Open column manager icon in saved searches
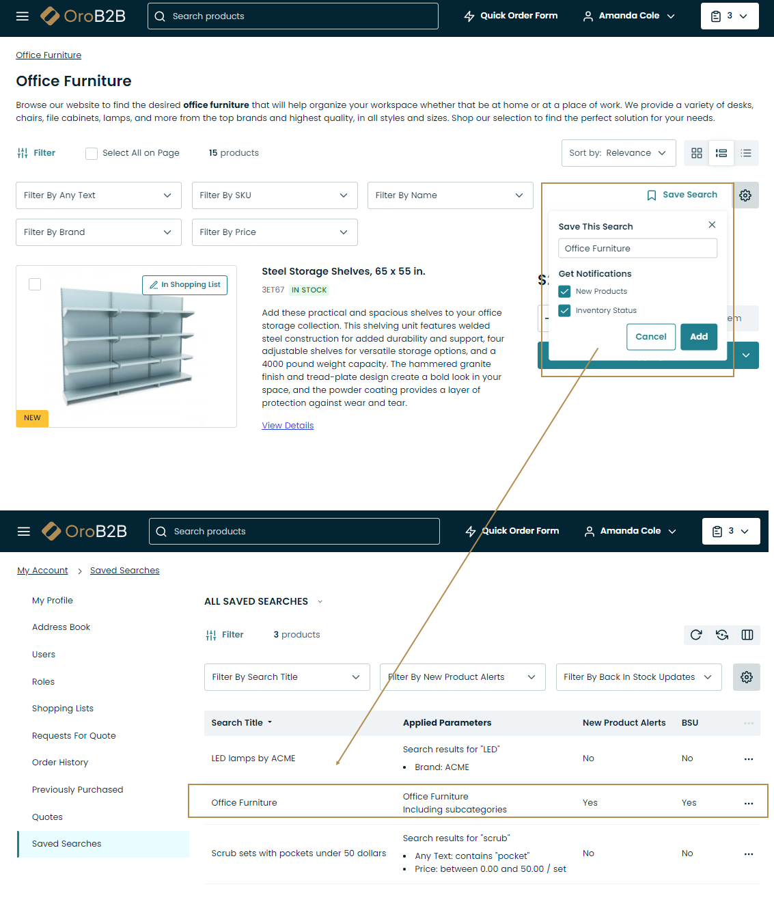The image size is (774, 917). (747, 635)
